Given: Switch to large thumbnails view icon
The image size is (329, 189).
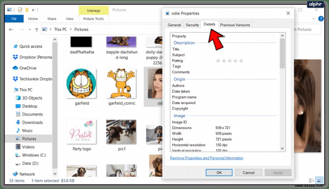Looking at the screenshot, I should click(x=320, y=180).
